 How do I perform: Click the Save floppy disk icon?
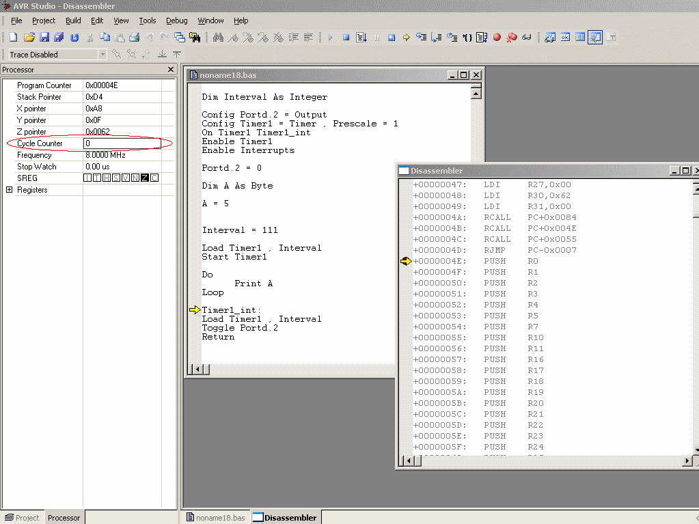point(44,38)
